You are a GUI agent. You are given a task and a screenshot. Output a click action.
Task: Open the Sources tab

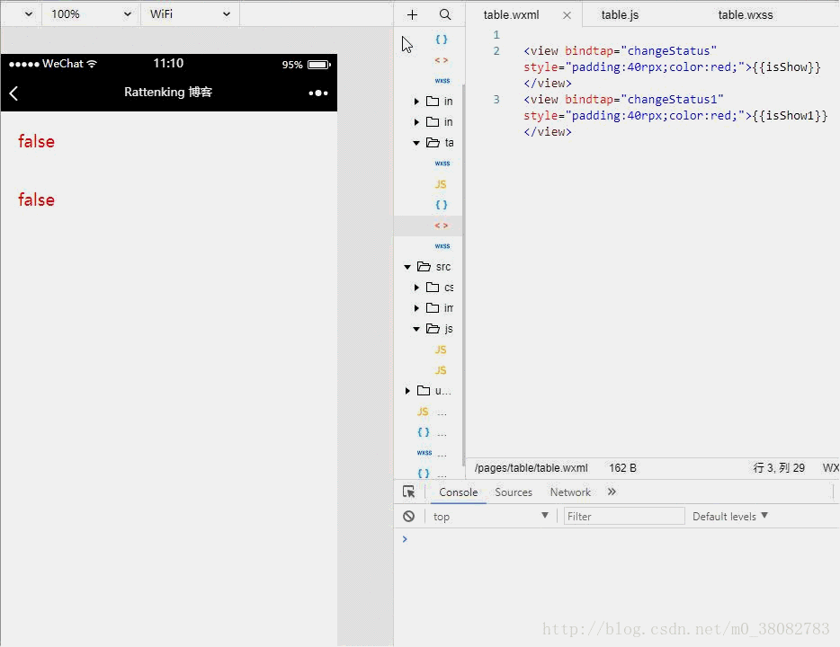[514, 492]
